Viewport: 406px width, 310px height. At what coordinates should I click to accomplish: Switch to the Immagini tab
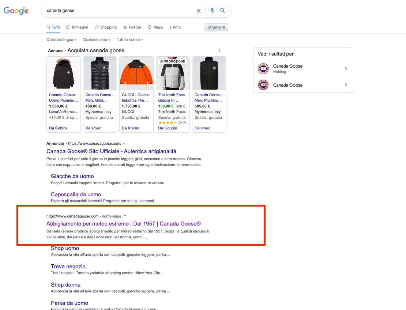77,27
